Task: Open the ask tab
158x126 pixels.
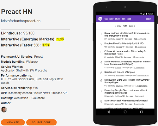Action: pyautogui.click(x=124, y=19)
